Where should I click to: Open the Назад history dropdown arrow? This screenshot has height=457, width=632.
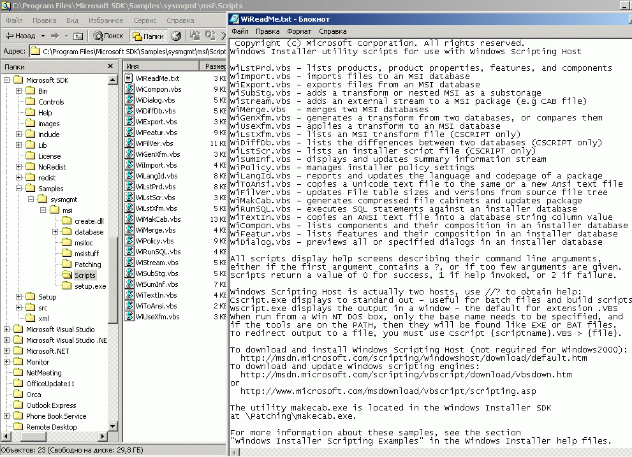coord(43,36)
